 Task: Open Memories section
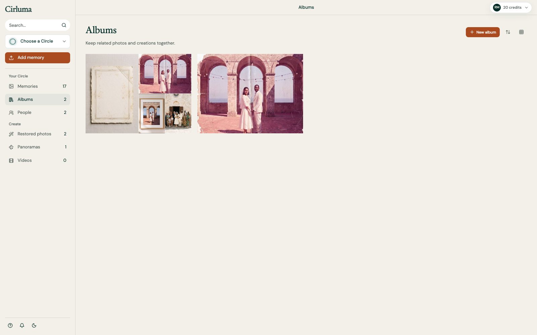pos(38,86)
